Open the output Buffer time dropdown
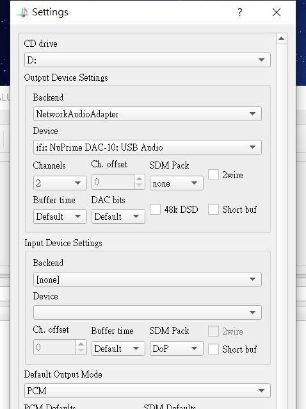 [x=60, y=216]
